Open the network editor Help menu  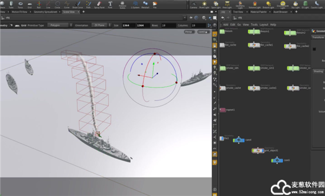273,25
